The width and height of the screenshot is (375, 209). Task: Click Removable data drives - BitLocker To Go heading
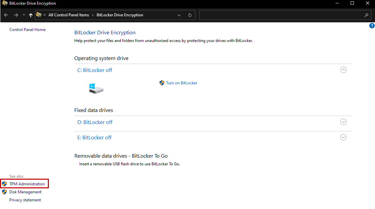pyautogui.click(x=121, y=156)
